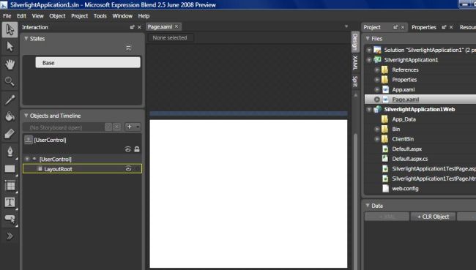Click the scope up UserControl icon
Image resolution: width=476 pixels, height=270 pixels.
(x=29, y=140)
